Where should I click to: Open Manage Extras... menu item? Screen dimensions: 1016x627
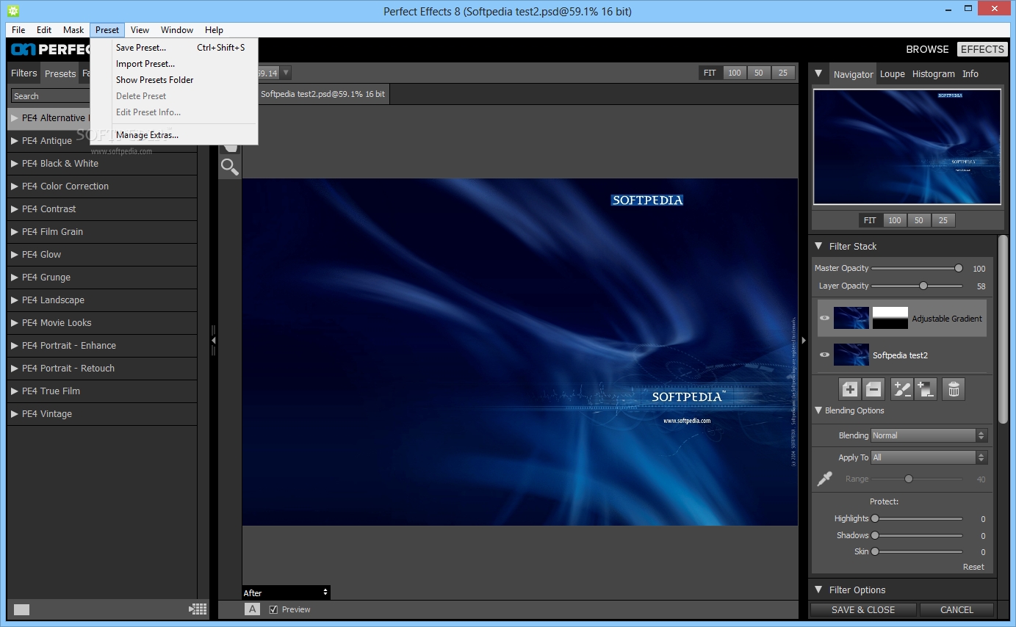click(173, 135)
